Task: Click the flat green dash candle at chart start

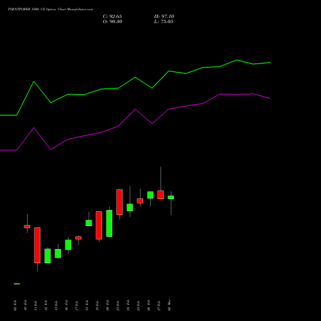Action: click(17, 284)
